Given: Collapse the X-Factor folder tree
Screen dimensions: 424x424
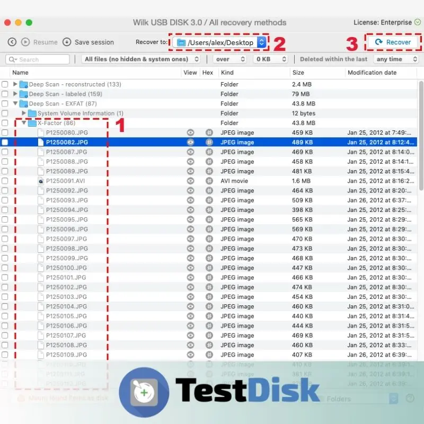Looking at the screenshot, I should (x=24, y=123).
